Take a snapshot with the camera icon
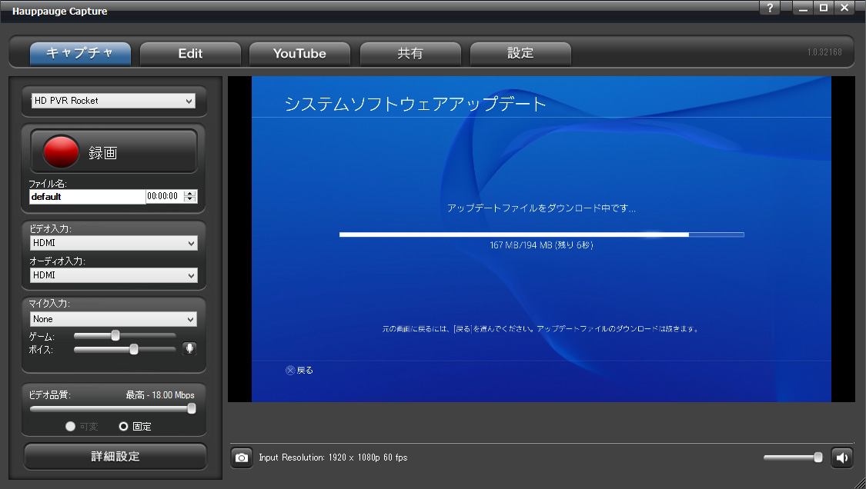 tap(242, 457)
